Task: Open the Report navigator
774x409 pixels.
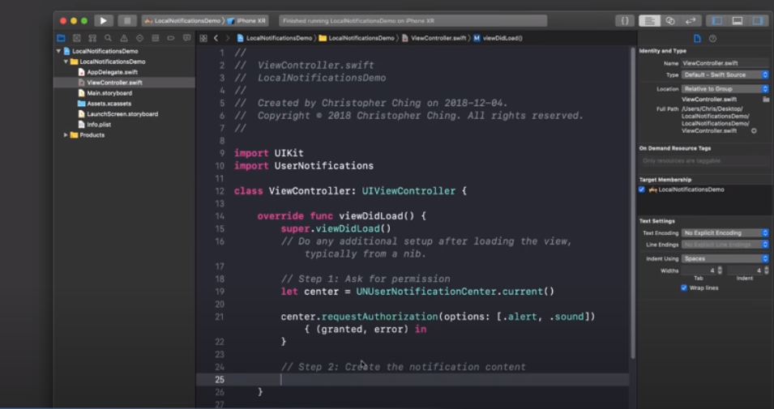Action: point(186,38)
